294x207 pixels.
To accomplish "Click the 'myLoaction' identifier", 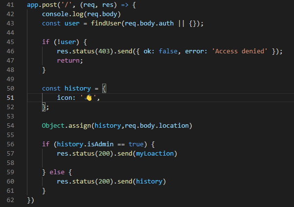I will (x=155, y=154).
